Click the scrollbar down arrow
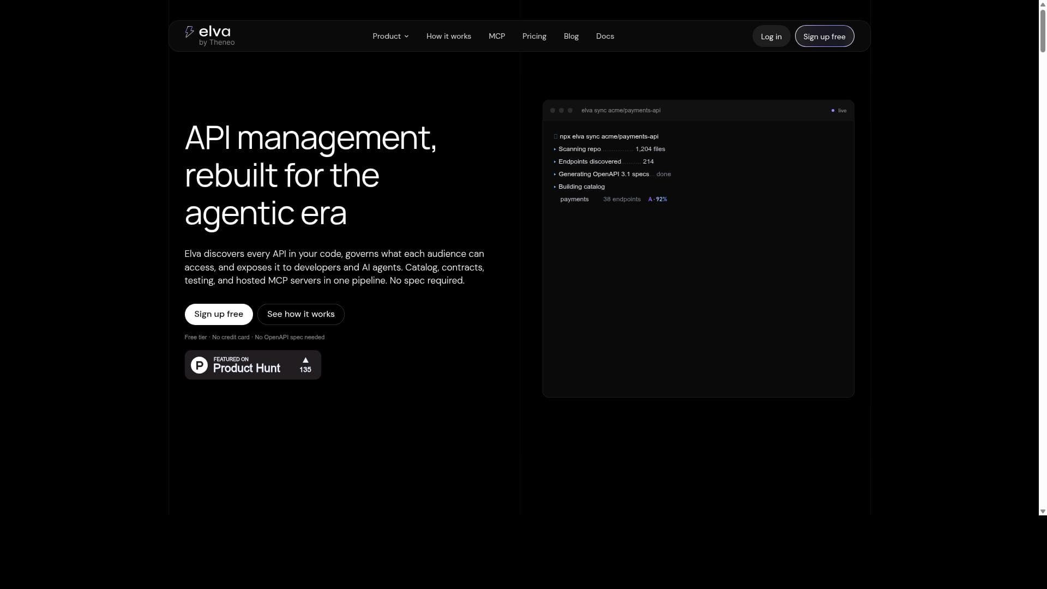 [x=1043, y=512]
